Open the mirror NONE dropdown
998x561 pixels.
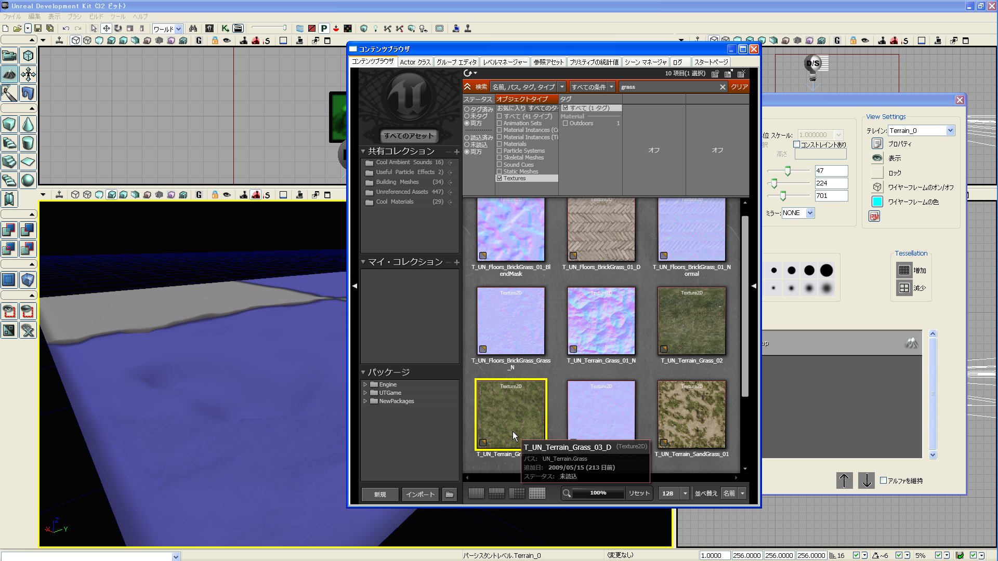point(810,213)
